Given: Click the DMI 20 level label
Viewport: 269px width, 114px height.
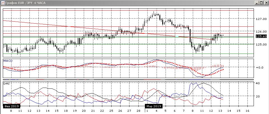Looking at the screenshot, I should (258, 96).
